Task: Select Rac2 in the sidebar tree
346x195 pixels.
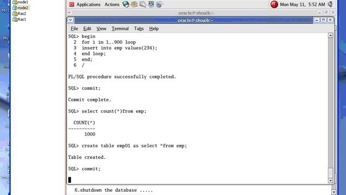Action: [x=22, y=14]
